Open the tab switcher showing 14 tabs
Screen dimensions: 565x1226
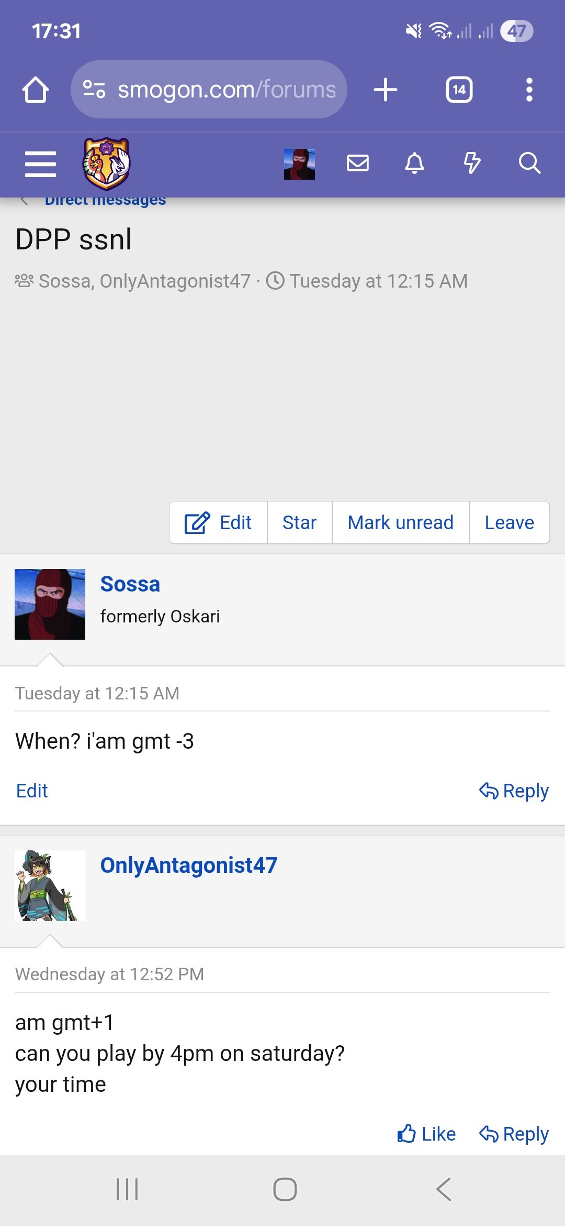click(x=459, y=90)
